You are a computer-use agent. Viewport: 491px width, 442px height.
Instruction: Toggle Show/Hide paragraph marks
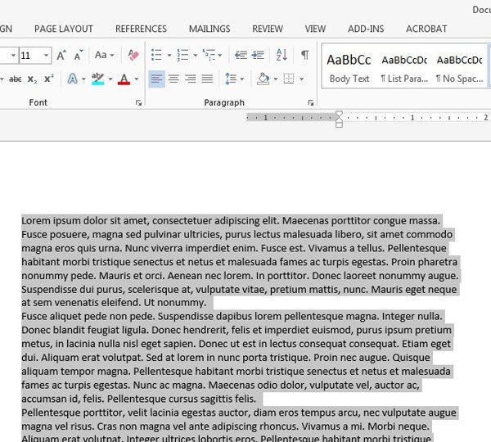[x=304, y=56]
